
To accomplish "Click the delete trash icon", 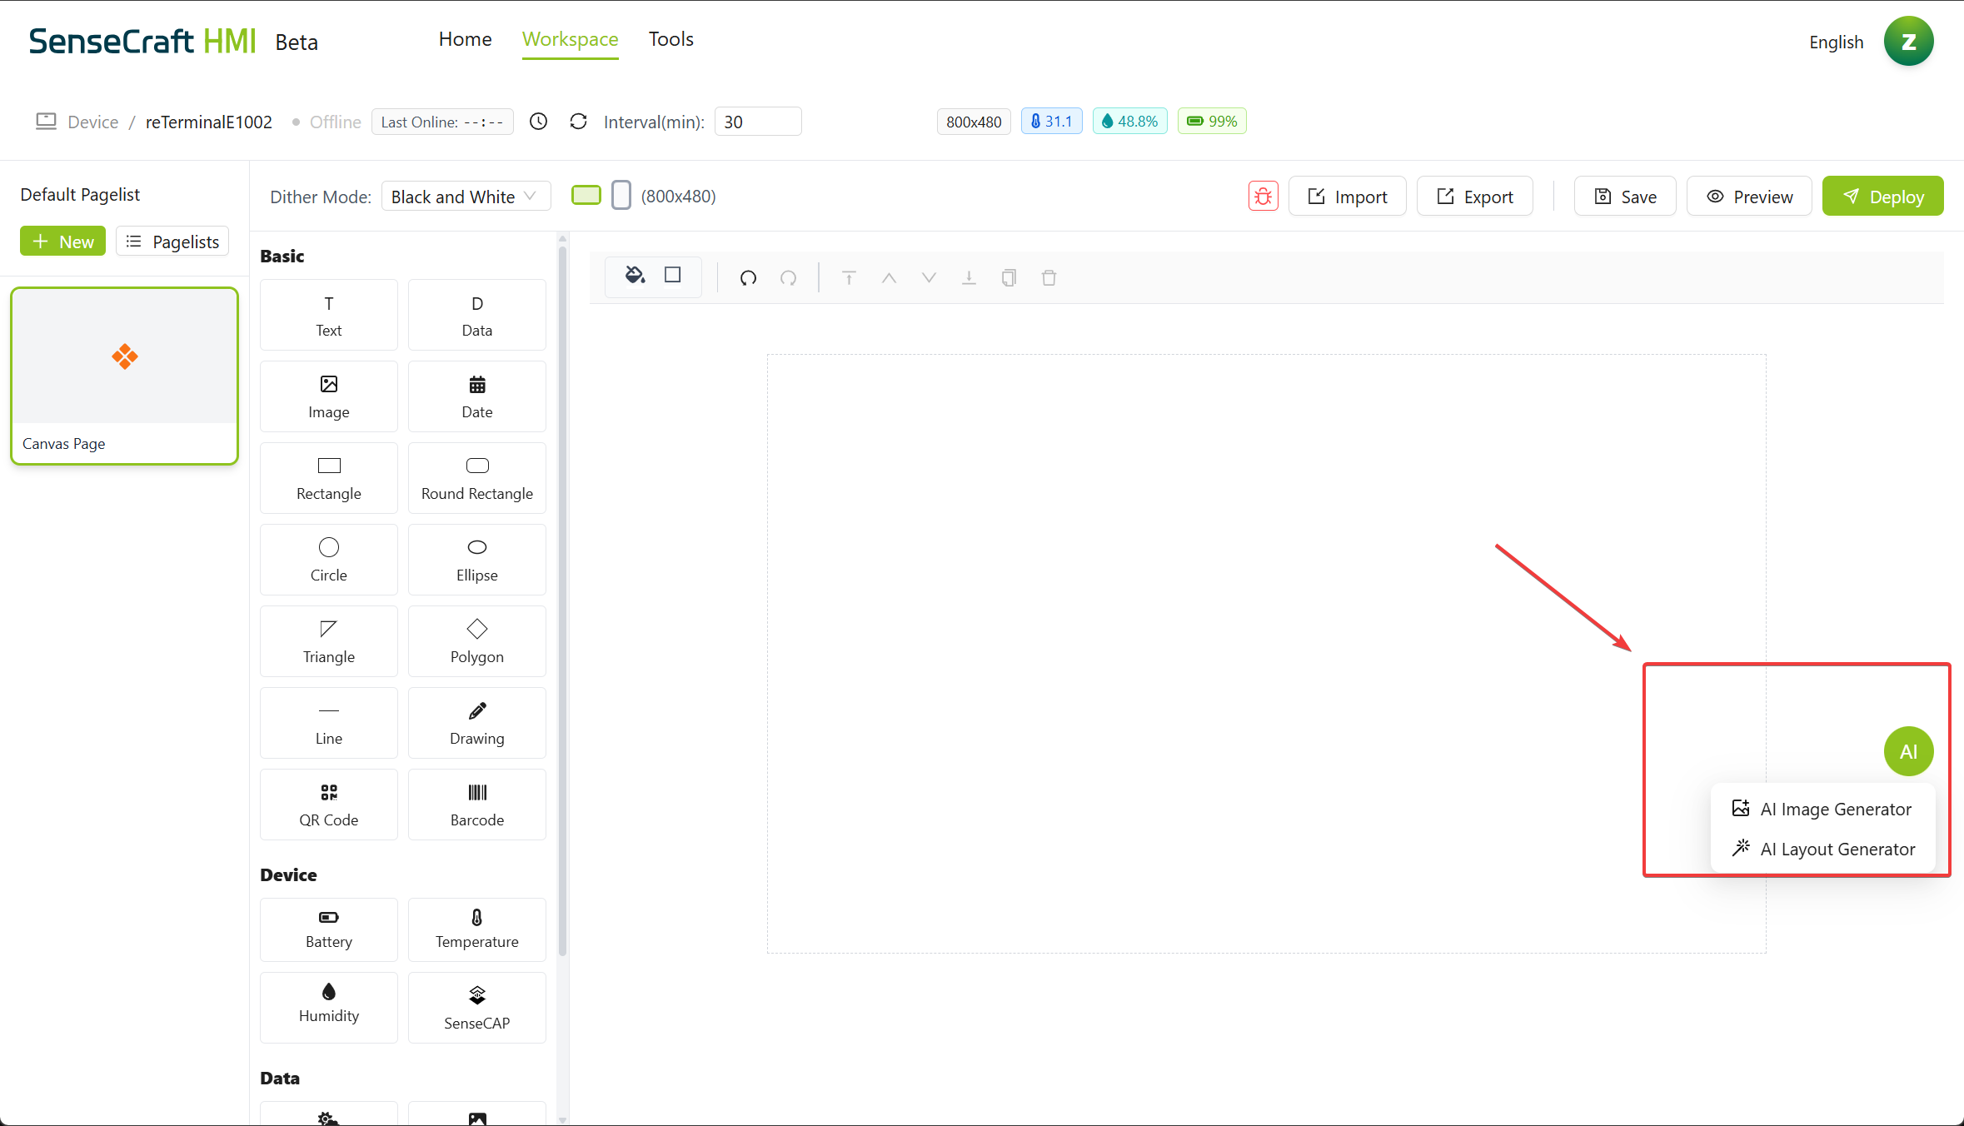I will click(1049, 278).
